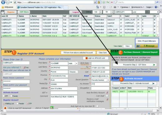Click the horizontal scrollbar at page bottom
The width and height of the screenshot is (162, 115).
(80, 110)
